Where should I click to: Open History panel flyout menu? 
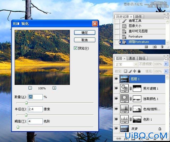tap(167, 17)
